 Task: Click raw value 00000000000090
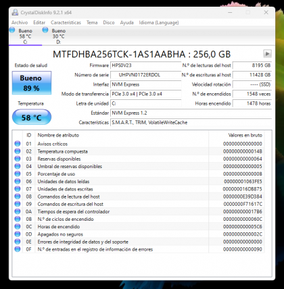(x=243, y=249)
